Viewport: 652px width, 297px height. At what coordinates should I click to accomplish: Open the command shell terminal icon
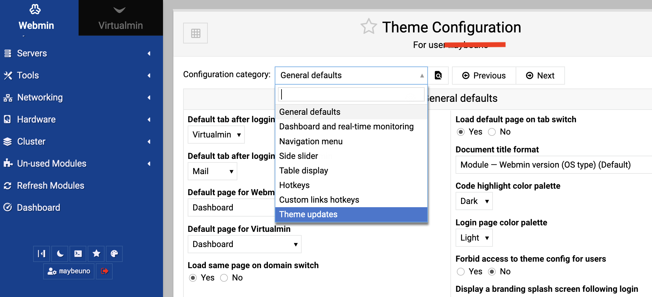[78, 254]
